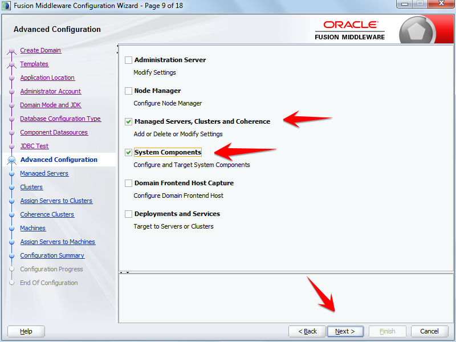
Task: Click the Back button
Action: tap(307, 331)
